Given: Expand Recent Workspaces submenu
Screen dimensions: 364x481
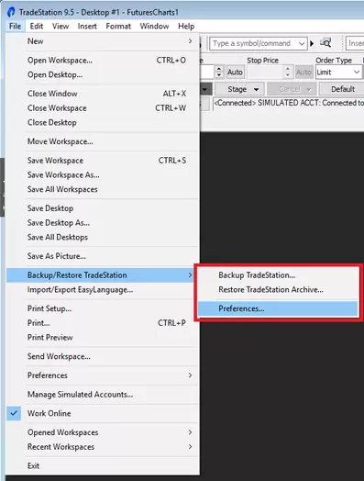Looking at the screenshot, I should point(103,447).
